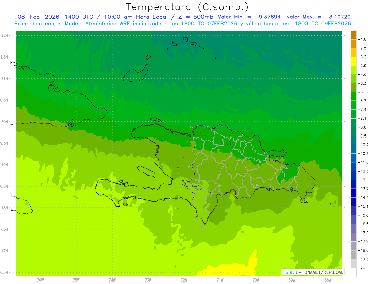This screenshot has width=368, height=284.
Task: Click the "Valor Max. = -3.40729" readout
Action: 318,17
